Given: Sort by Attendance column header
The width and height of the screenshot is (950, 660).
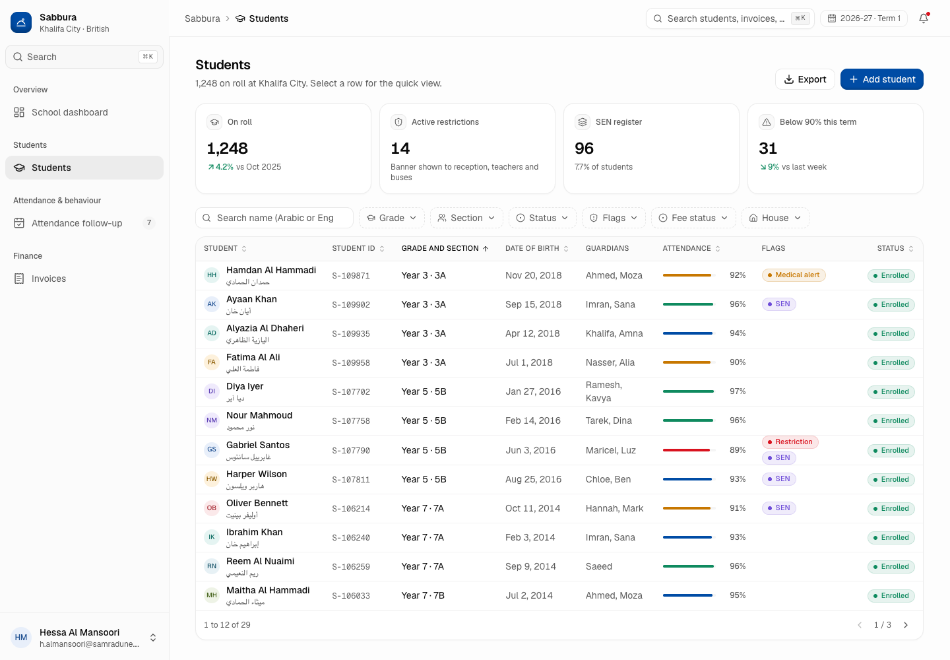Looking at the screenshot, I should pos(691,249).
